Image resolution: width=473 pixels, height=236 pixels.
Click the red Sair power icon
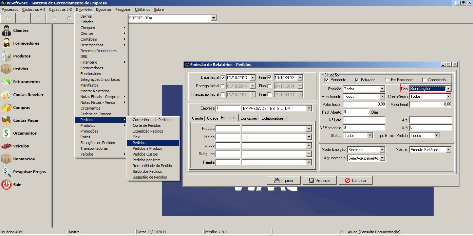[6, 185]
